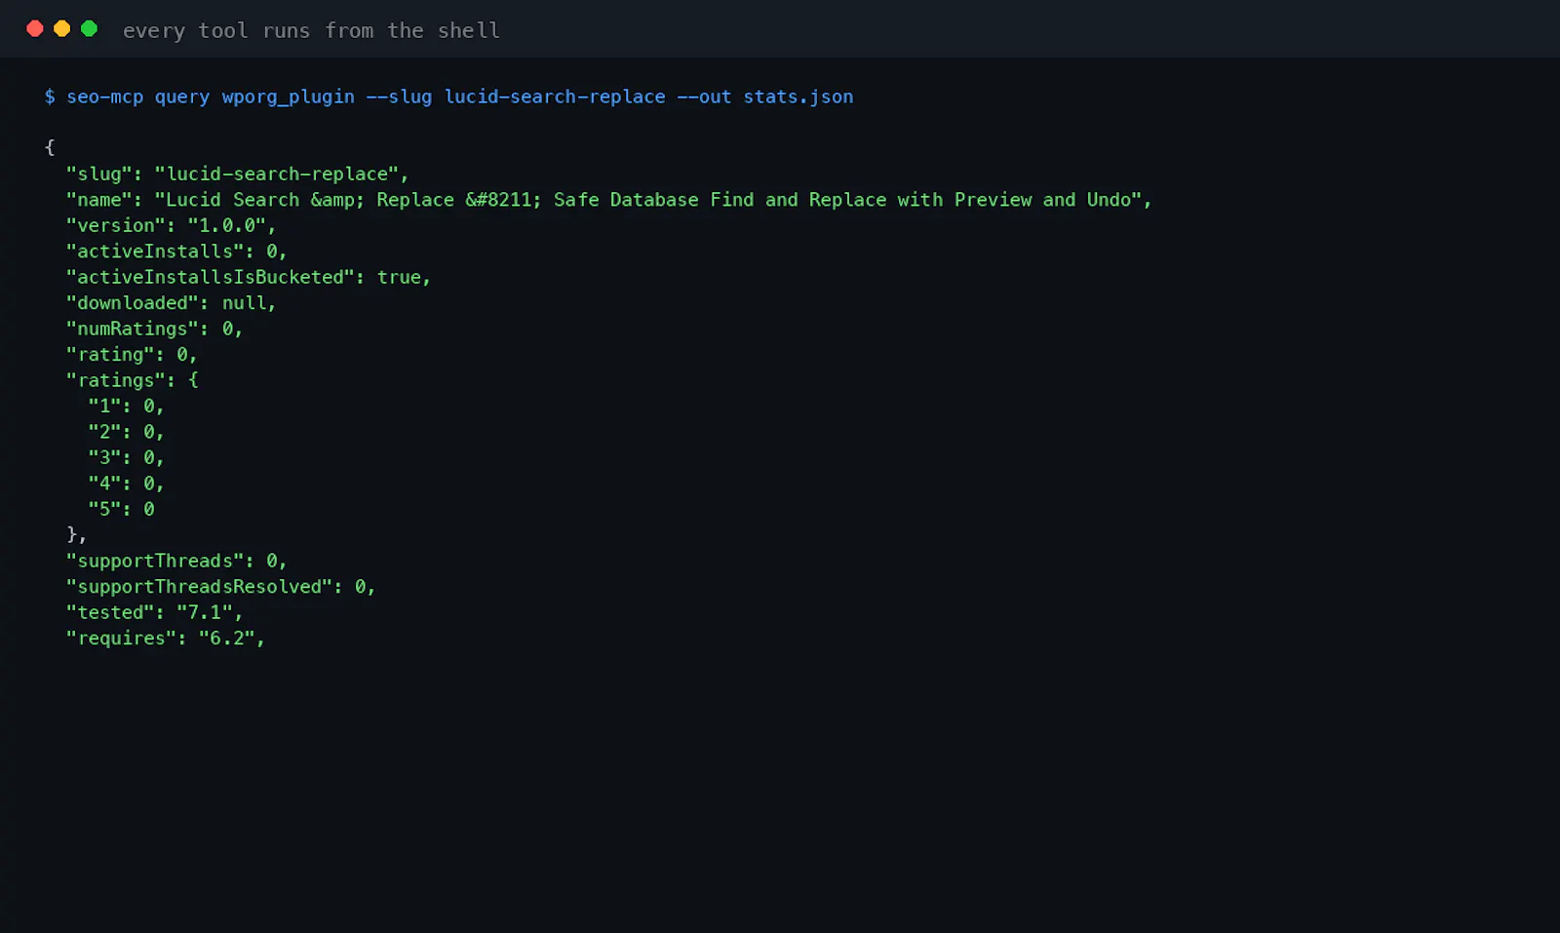The image size is (1560, 933).
Task: Click the "ratings": { line
Action: point(132,380)
